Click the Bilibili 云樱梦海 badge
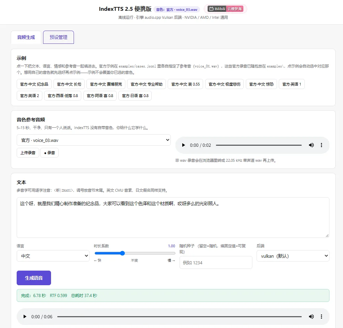This screenshot has width=343, height=328. [x=225, y=9]
